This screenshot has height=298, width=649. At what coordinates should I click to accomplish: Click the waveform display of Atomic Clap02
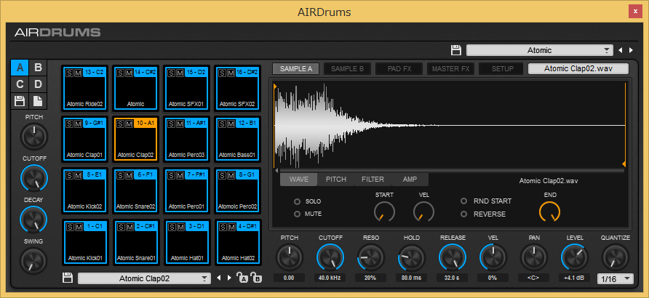[x=450, y=124]
